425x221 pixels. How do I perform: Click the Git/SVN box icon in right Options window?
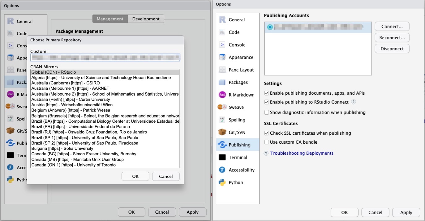coord(222,132)
